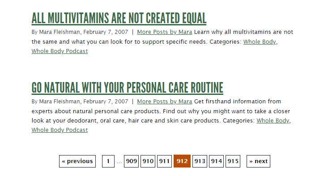
Task: Jump to page 1 in pagination
Action: pyautogui.click(x=108, y=161)
